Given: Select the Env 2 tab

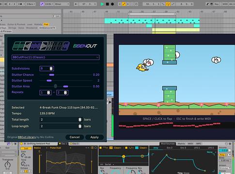Looking at the screenshot, I should (170, 148).
